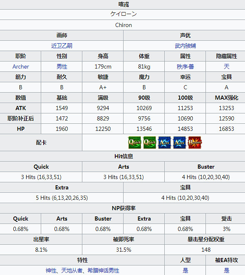Click Arts hits value 3 Hits (16,33,51)
The image size is (245, 275).
pyautogui.click(x=124, y=177)
